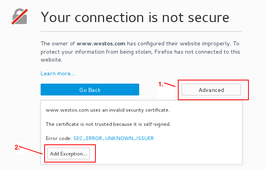
Task: Open the Advanced options
Action: click(211, 90)
